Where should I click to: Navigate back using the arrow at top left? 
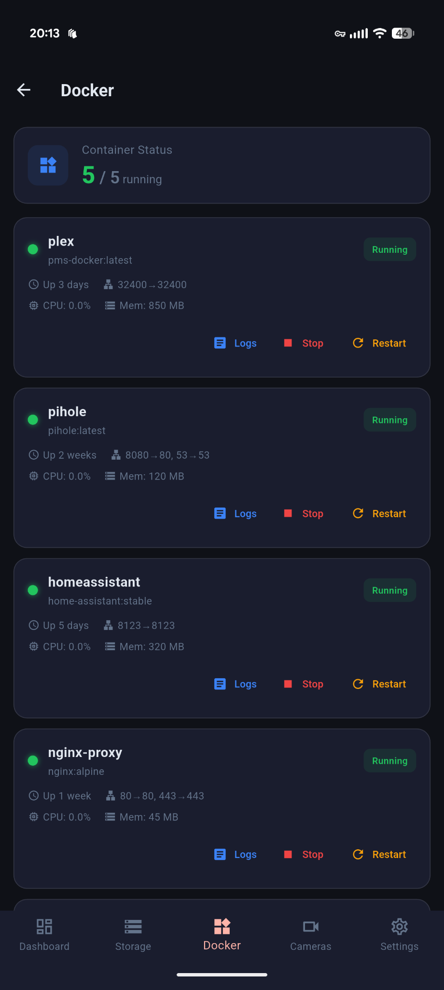tap(24, 90)
